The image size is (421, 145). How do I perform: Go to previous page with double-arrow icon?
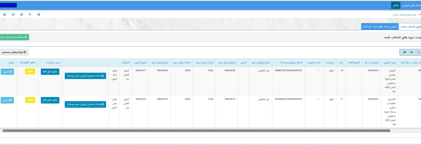[x=412, y=52]
